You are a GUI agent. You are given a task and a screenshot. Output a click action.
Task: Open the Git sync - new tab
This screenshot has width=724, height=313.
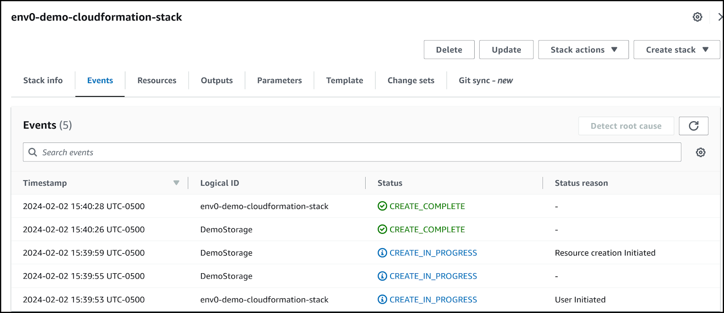[x=486, y=81]
